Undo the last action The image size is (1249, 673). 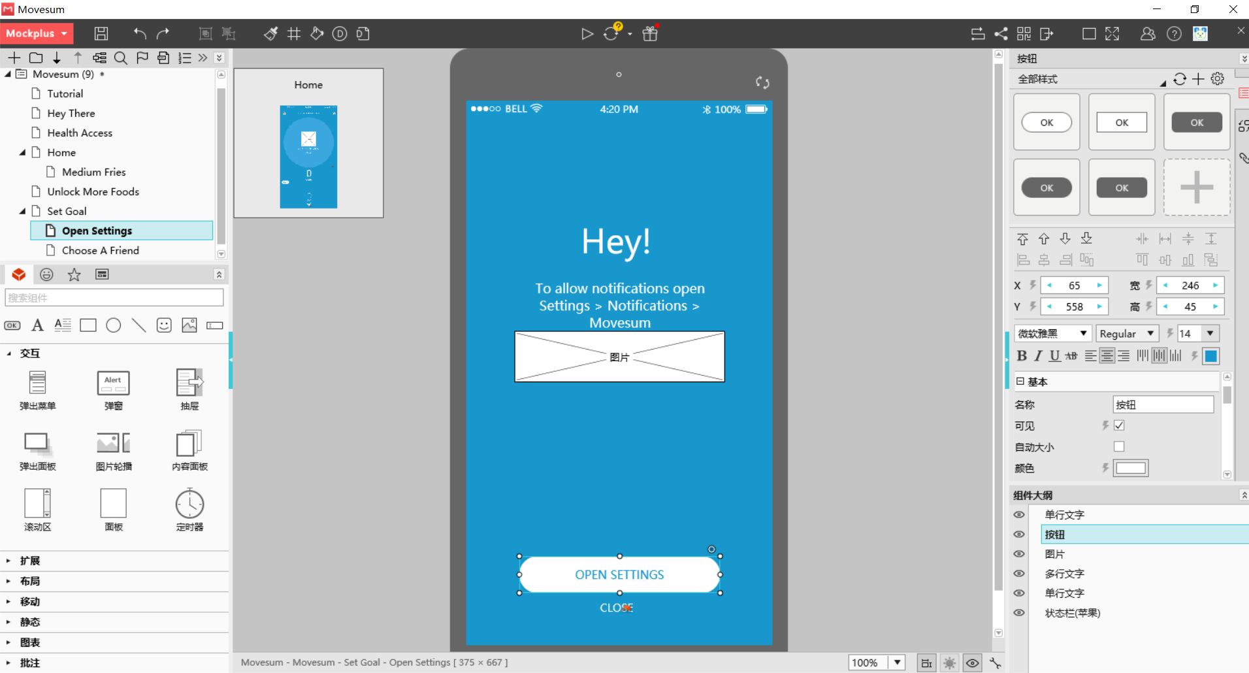tap(140, 34)
